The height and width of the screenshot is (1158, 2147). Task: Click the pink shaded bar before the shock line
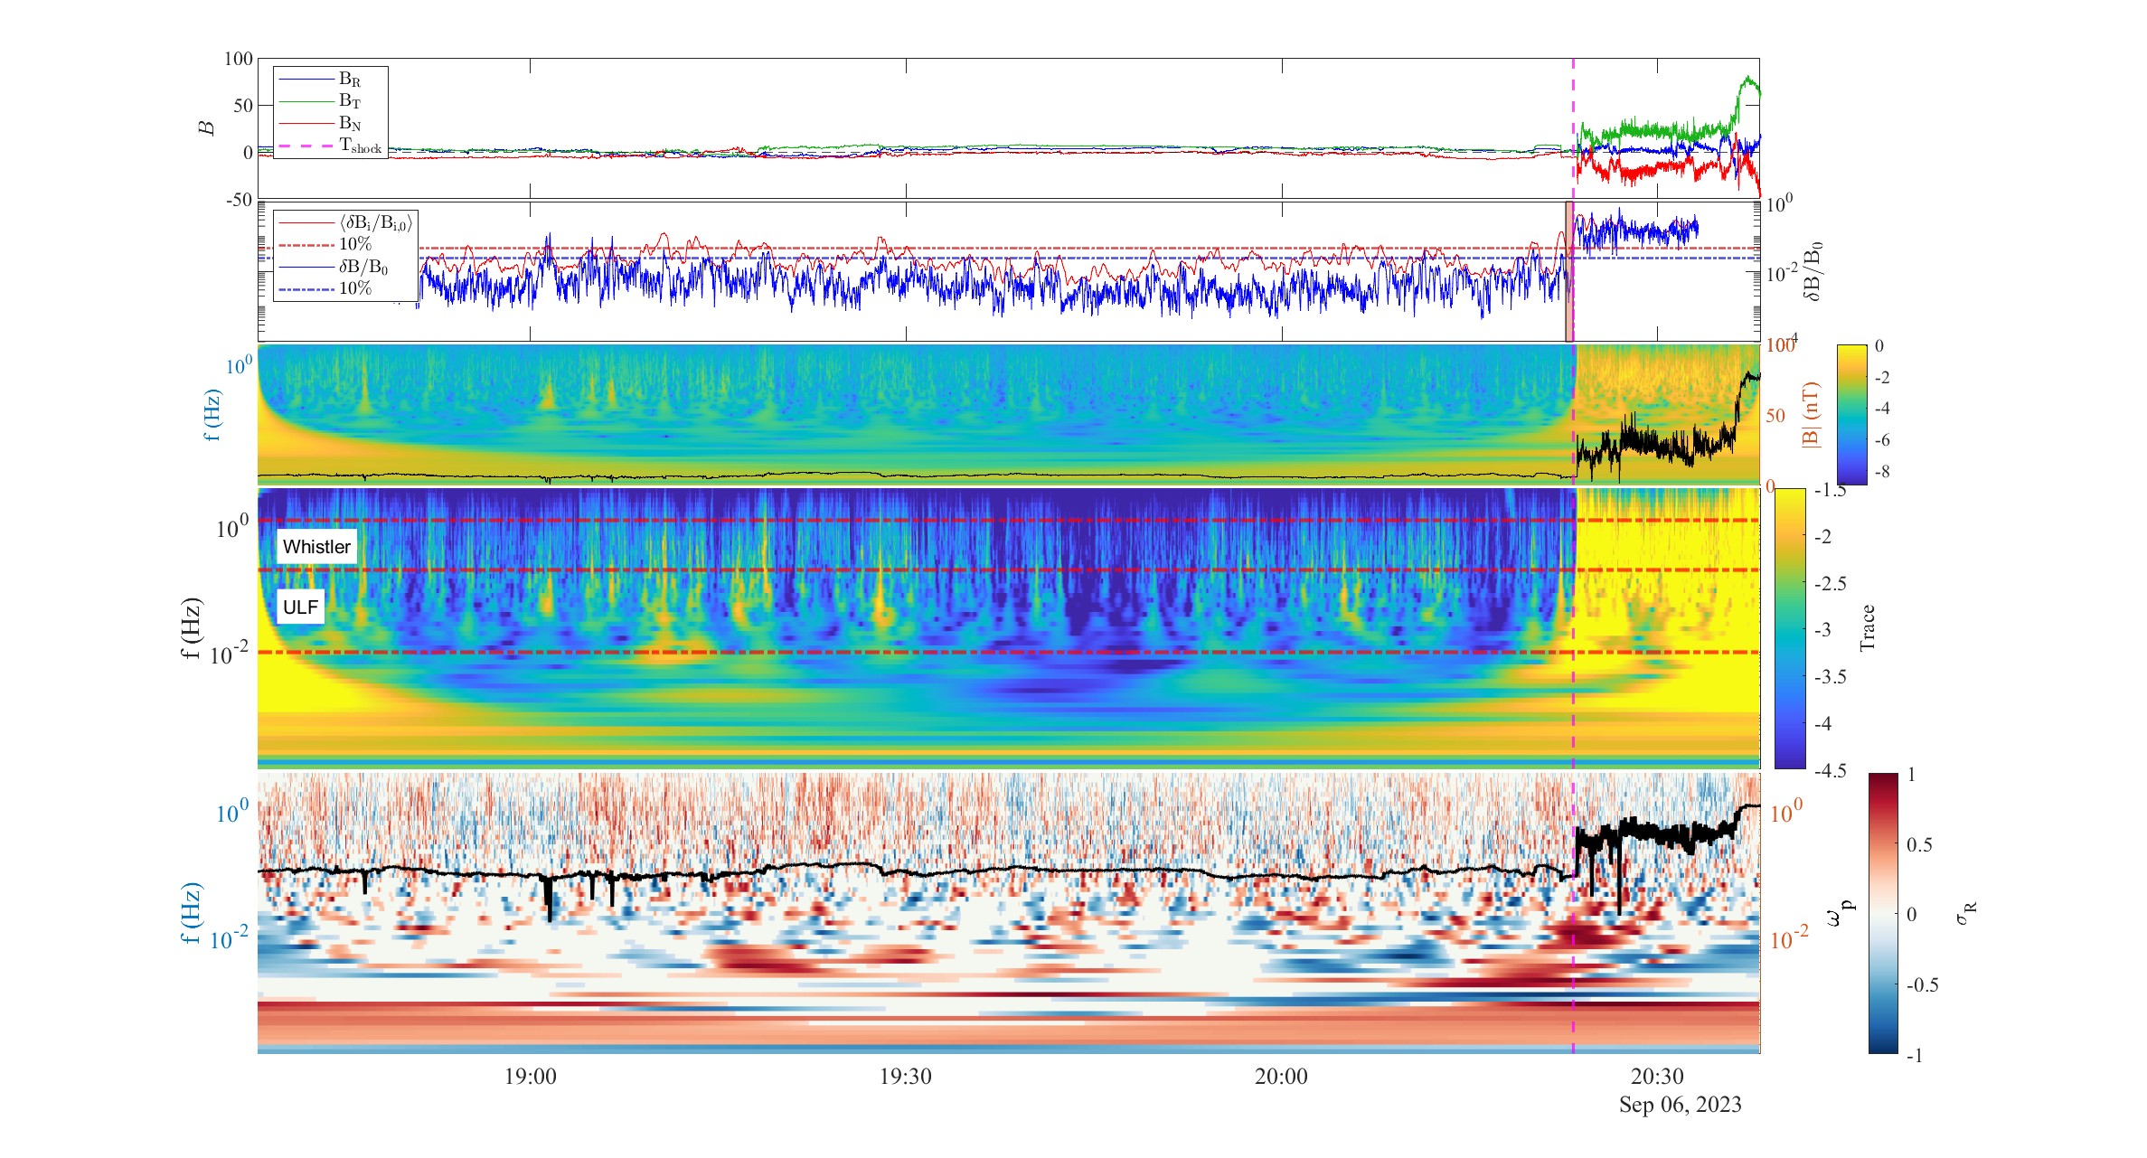click(x=1569, y=271)
